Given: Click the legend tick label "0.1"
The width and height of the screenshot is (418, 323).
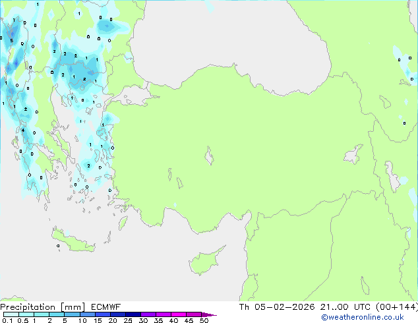Looking at the screenshot, I should (7, 320).
